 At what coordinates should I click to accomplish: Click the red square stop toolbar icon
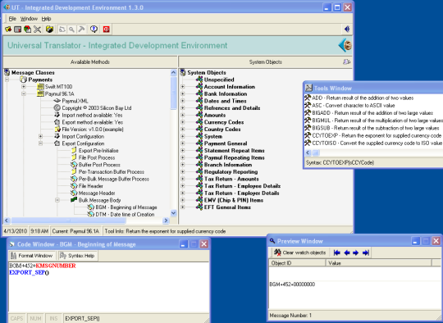[x=106, y=29]
